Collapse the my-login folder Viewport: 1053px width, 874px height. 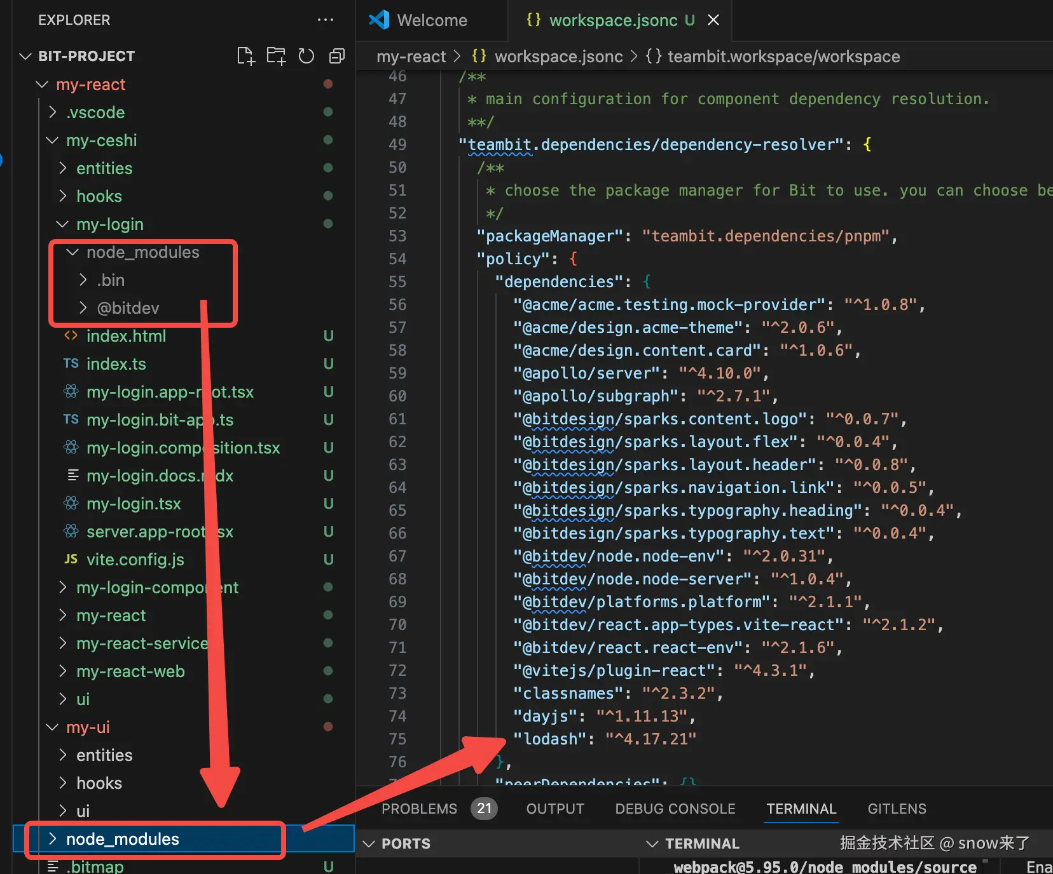coord(62,224)
